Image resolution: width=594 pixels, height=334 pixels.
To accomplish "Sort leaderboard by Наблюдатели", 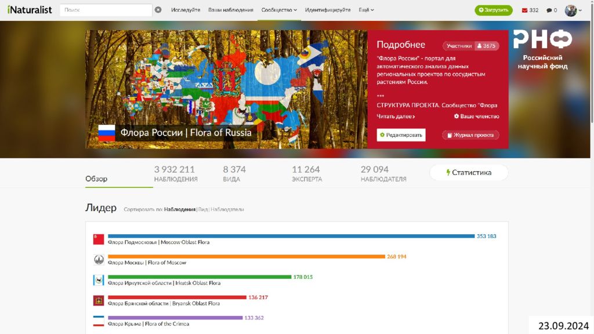I will (227, 209).
